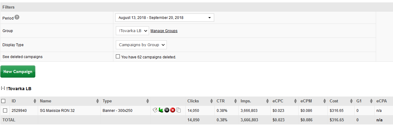Sort by the Clicks column header

pos(193,101)
